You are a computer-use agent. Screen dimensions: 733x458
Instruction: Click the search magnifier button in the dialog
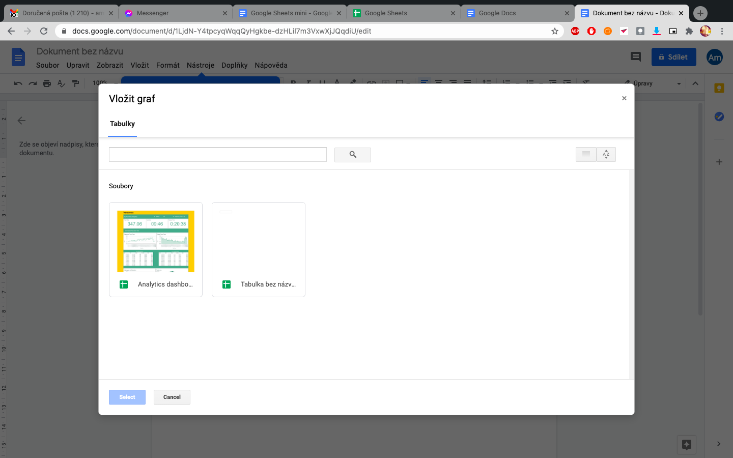(353, 155)
